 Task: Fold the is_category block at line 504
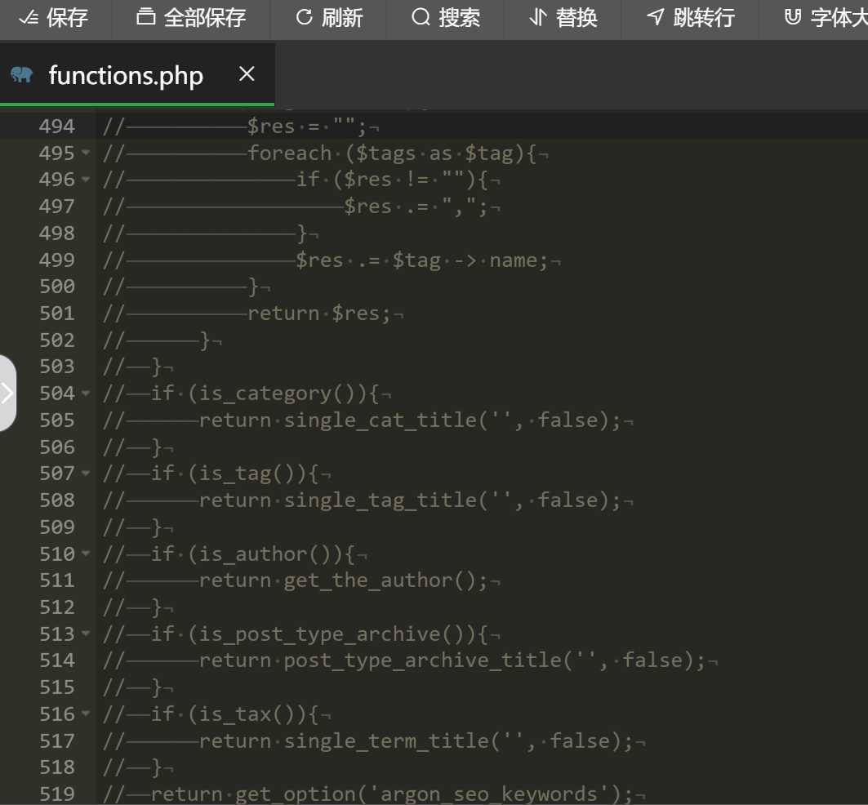86,394
